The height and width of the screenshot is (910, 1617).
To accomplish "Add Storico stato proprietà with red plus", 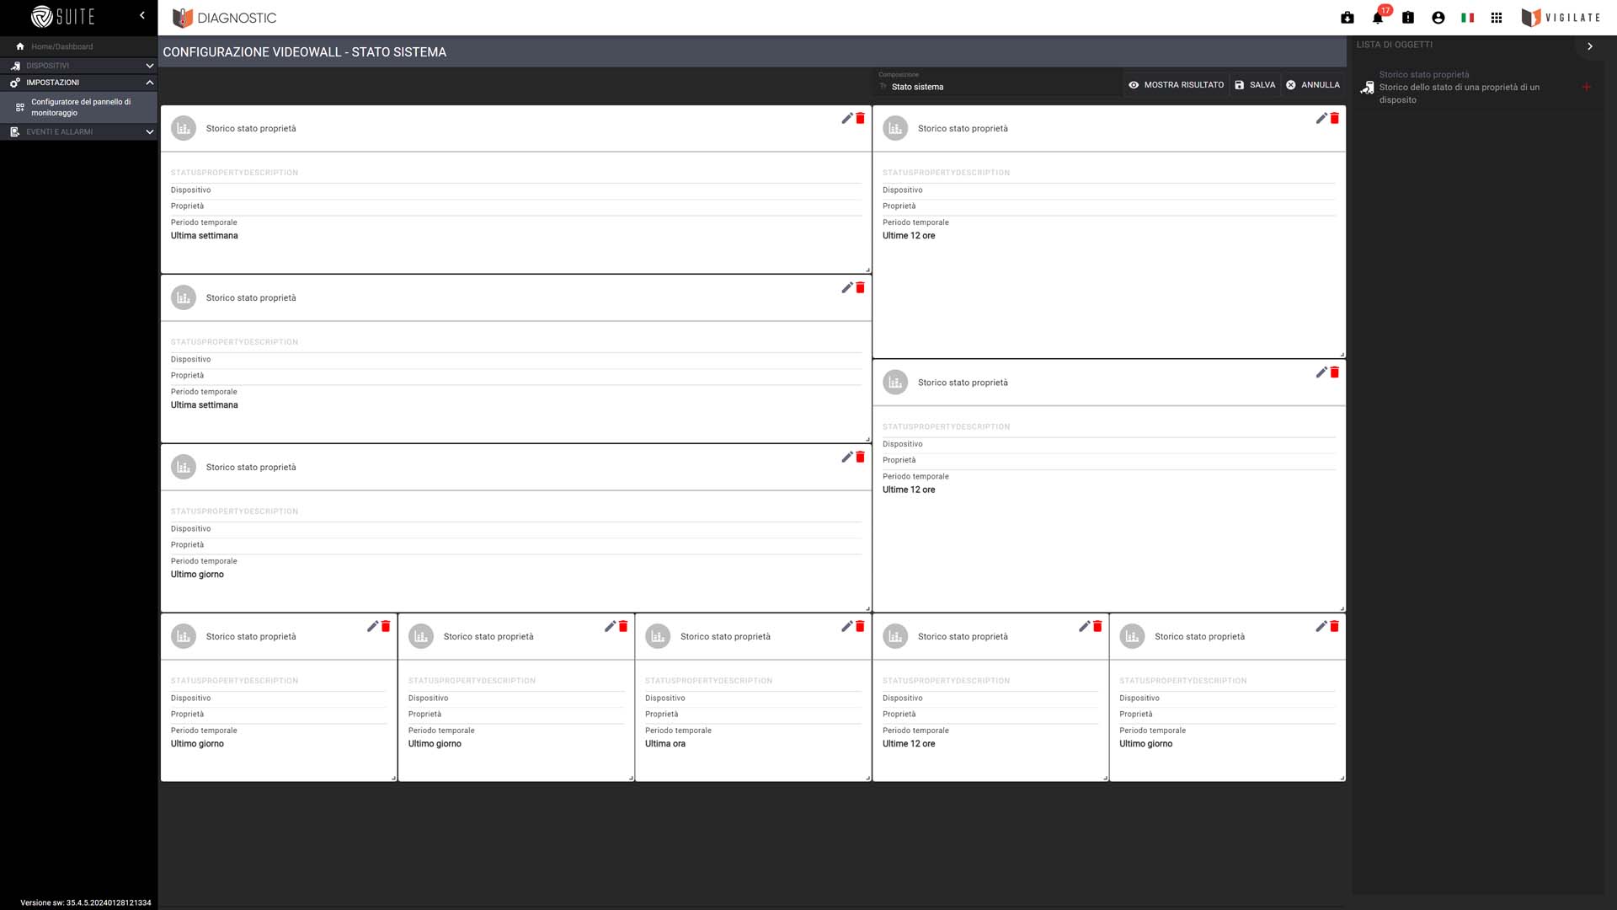I will (x=1587, y=87).
